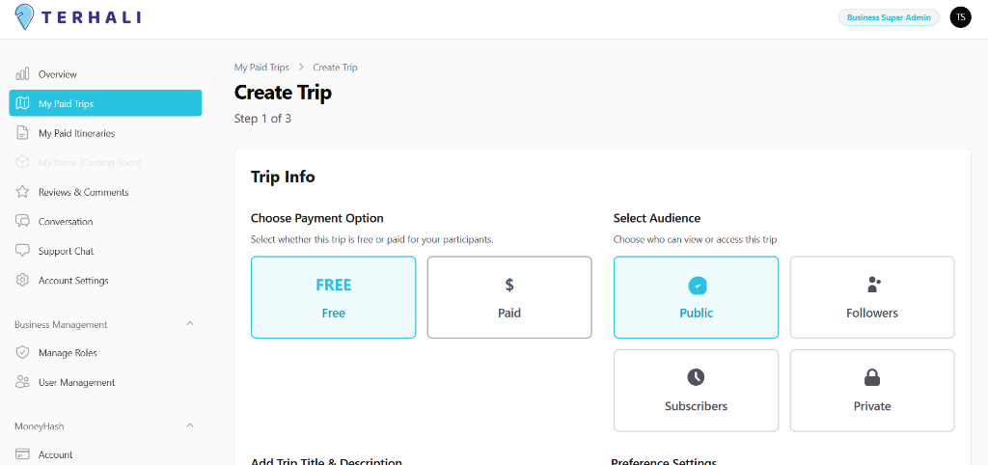Click the Account Settings gear icon
This screenshot has height=465, width=988.
[x=23, y=281]
